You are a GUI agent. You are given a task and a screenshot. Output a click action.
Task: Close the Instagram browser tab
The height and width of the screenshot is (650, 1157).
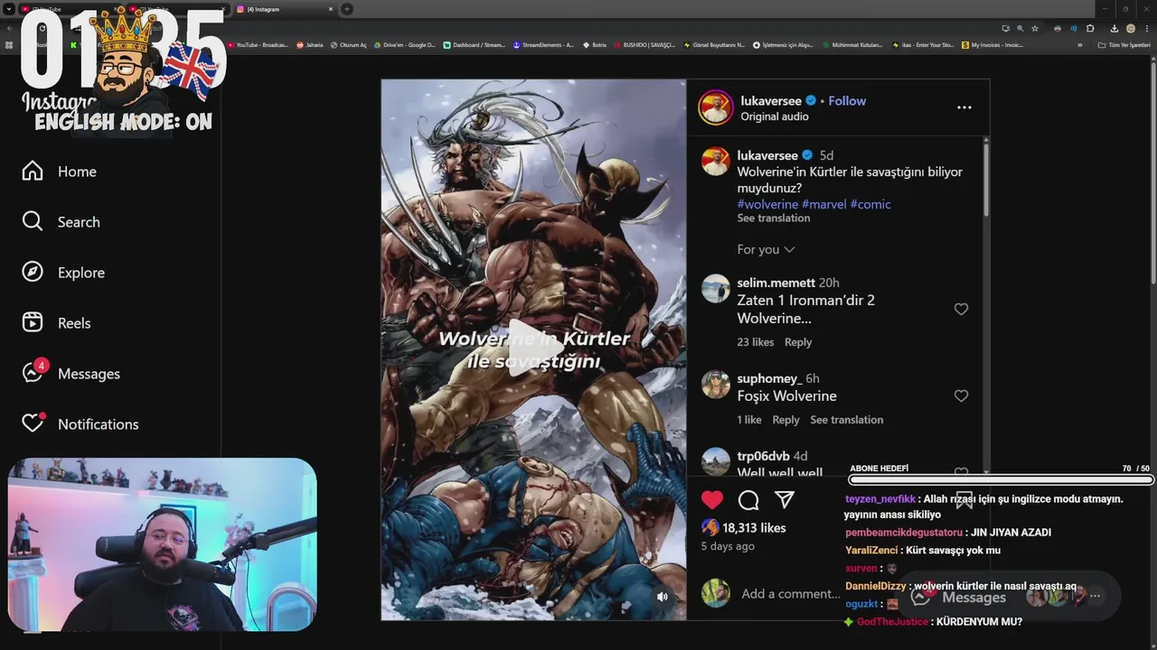(331, 9)
